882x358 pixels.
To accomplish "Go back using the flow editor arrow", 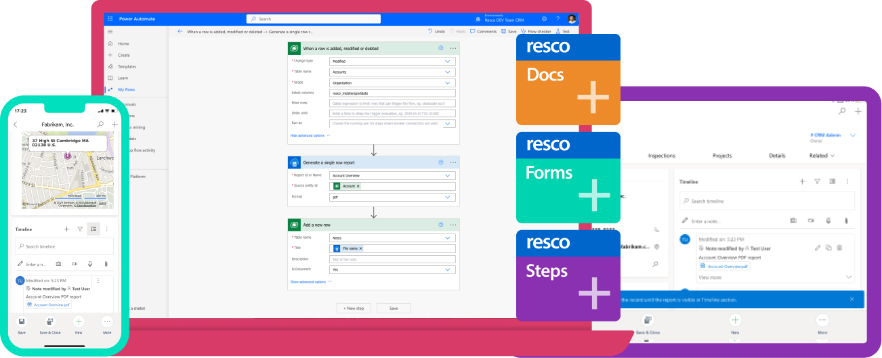I will pos(180,31).
